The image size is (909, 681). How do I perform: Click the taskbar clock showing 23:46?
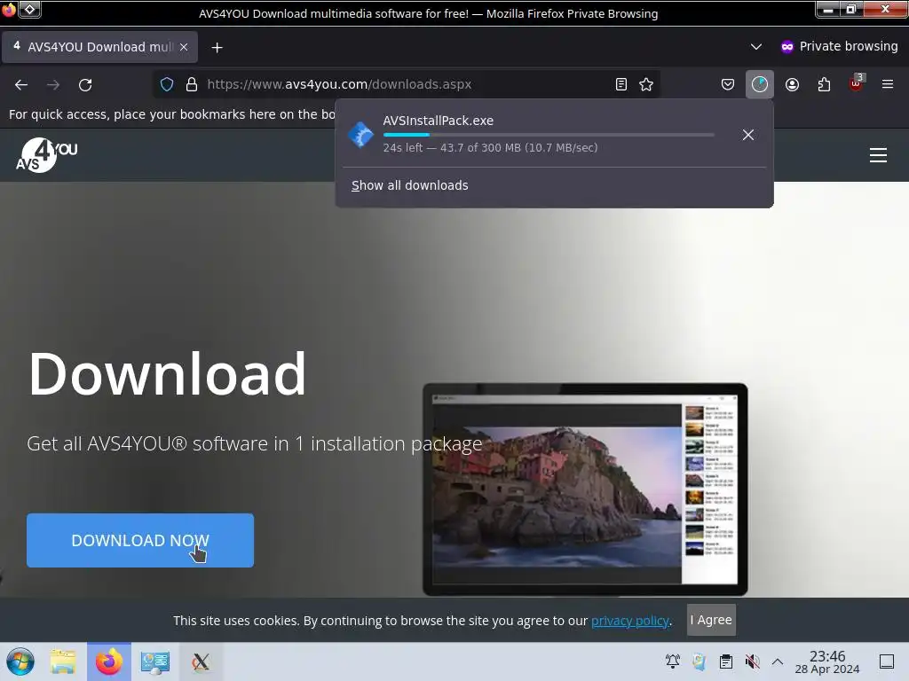827,661
